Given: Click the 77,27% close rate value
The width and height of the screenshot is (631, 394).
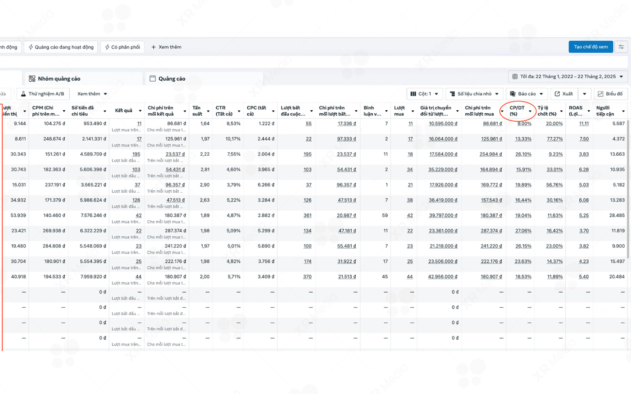Looking at the screenshot, I should coord(554,139).
